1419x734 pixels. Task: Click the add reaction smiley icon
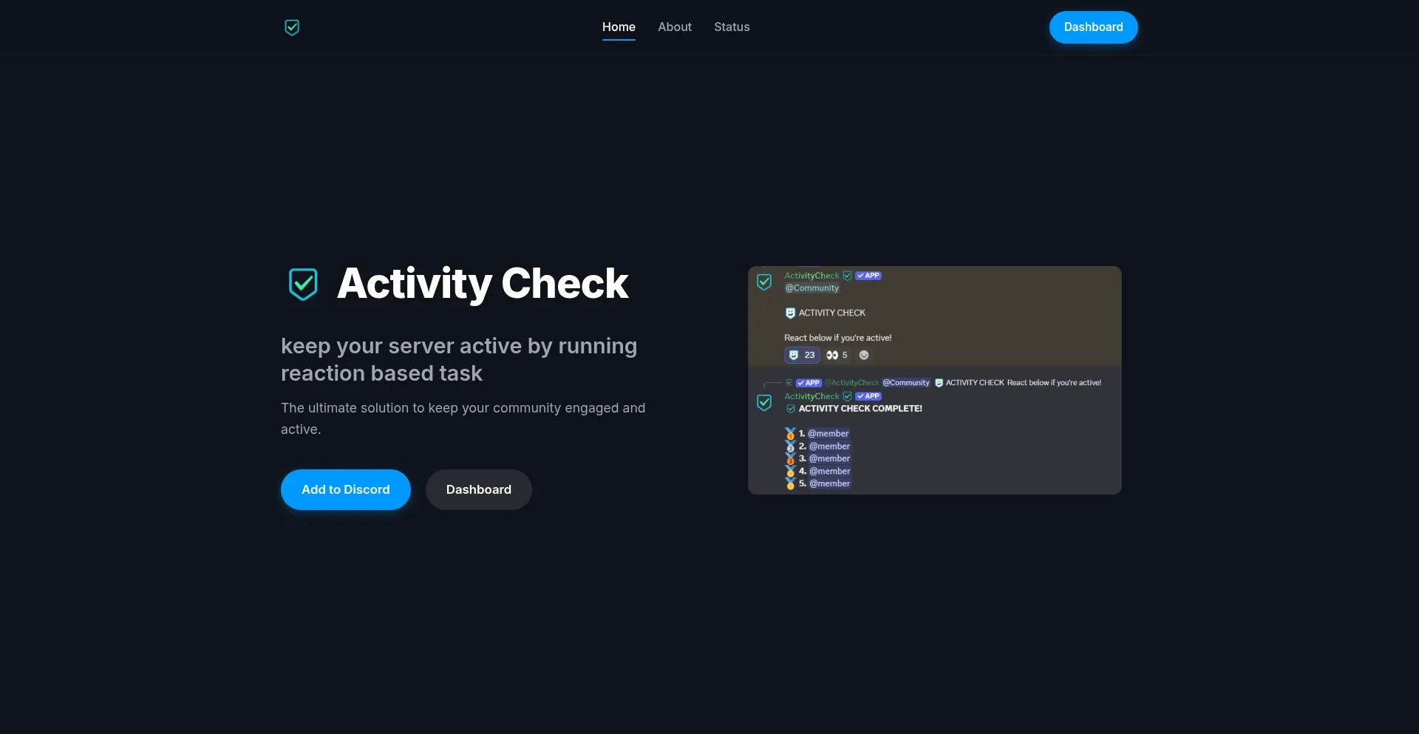(x=864, y=355)
